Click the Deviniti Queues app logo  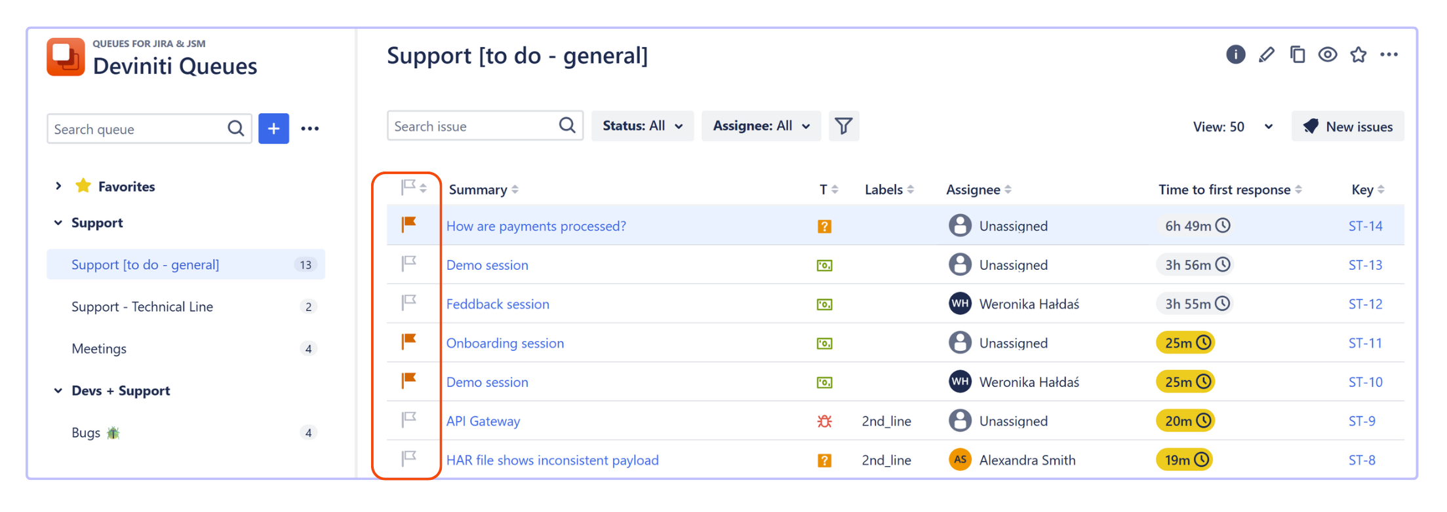tap(66, 57)
